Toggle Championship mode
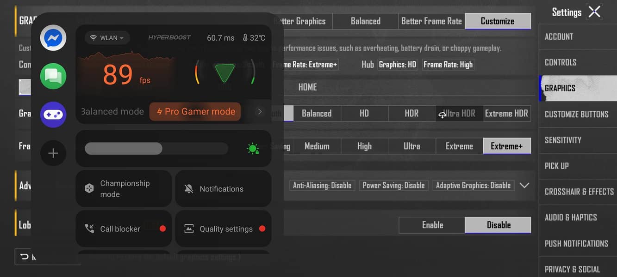Image resolution: width=617 pixels, height=277 pixels. point(124,188)
